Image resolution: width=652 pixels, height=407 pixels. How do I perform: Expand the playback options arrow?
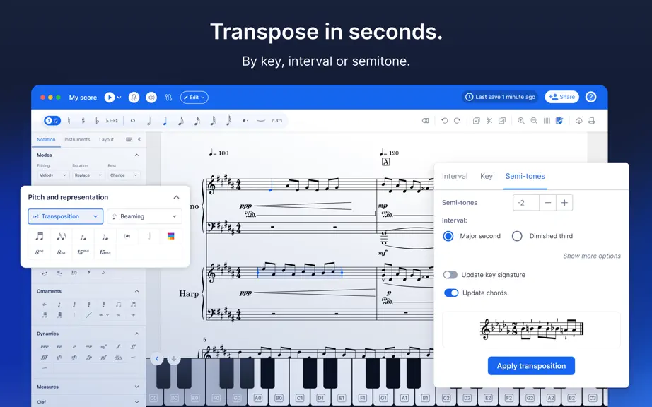(x=119, y=98)
